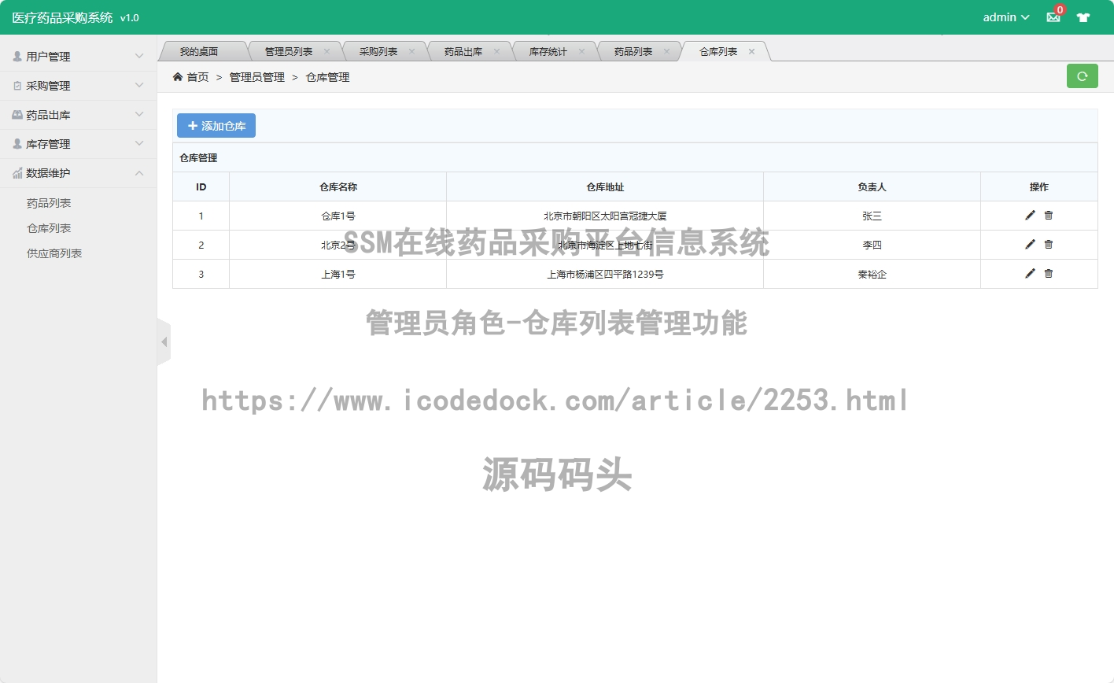Expand the 用户管理 menu
1114x683 pixels.
click(x=79, y=57)
